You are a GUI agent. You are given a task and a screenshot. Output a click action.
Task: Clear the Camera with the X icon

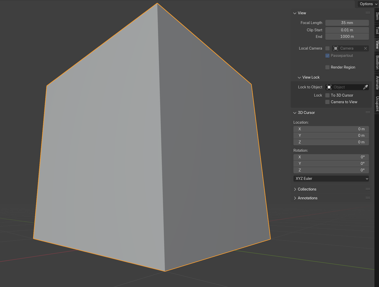(365, 48)
